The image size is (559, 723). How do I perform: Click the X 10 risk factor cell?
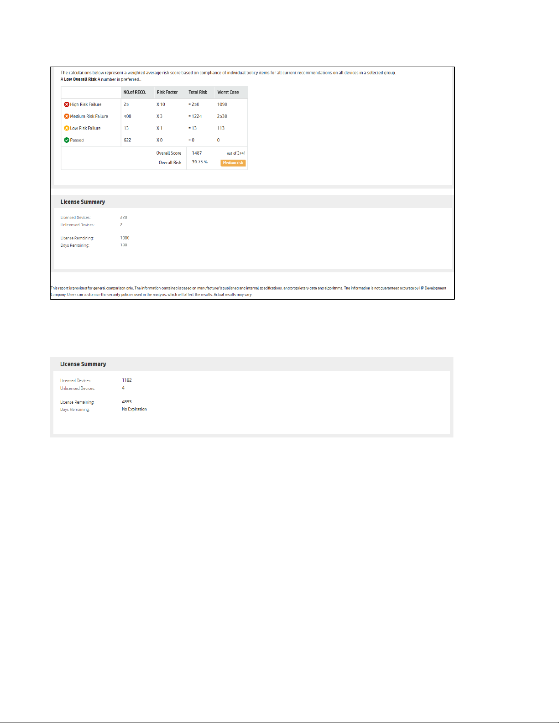(161, 104)
